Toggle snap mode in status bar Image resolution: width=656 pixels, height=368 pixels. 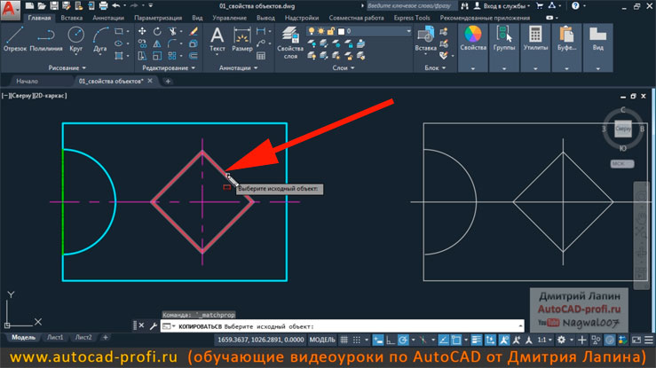pos(357,340)
